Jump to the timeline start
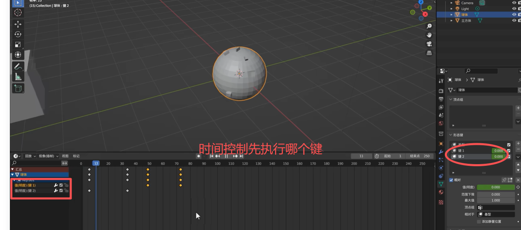The height and width of the screenshot is (230, 521). pyautogui.click(x=212, y=156)
